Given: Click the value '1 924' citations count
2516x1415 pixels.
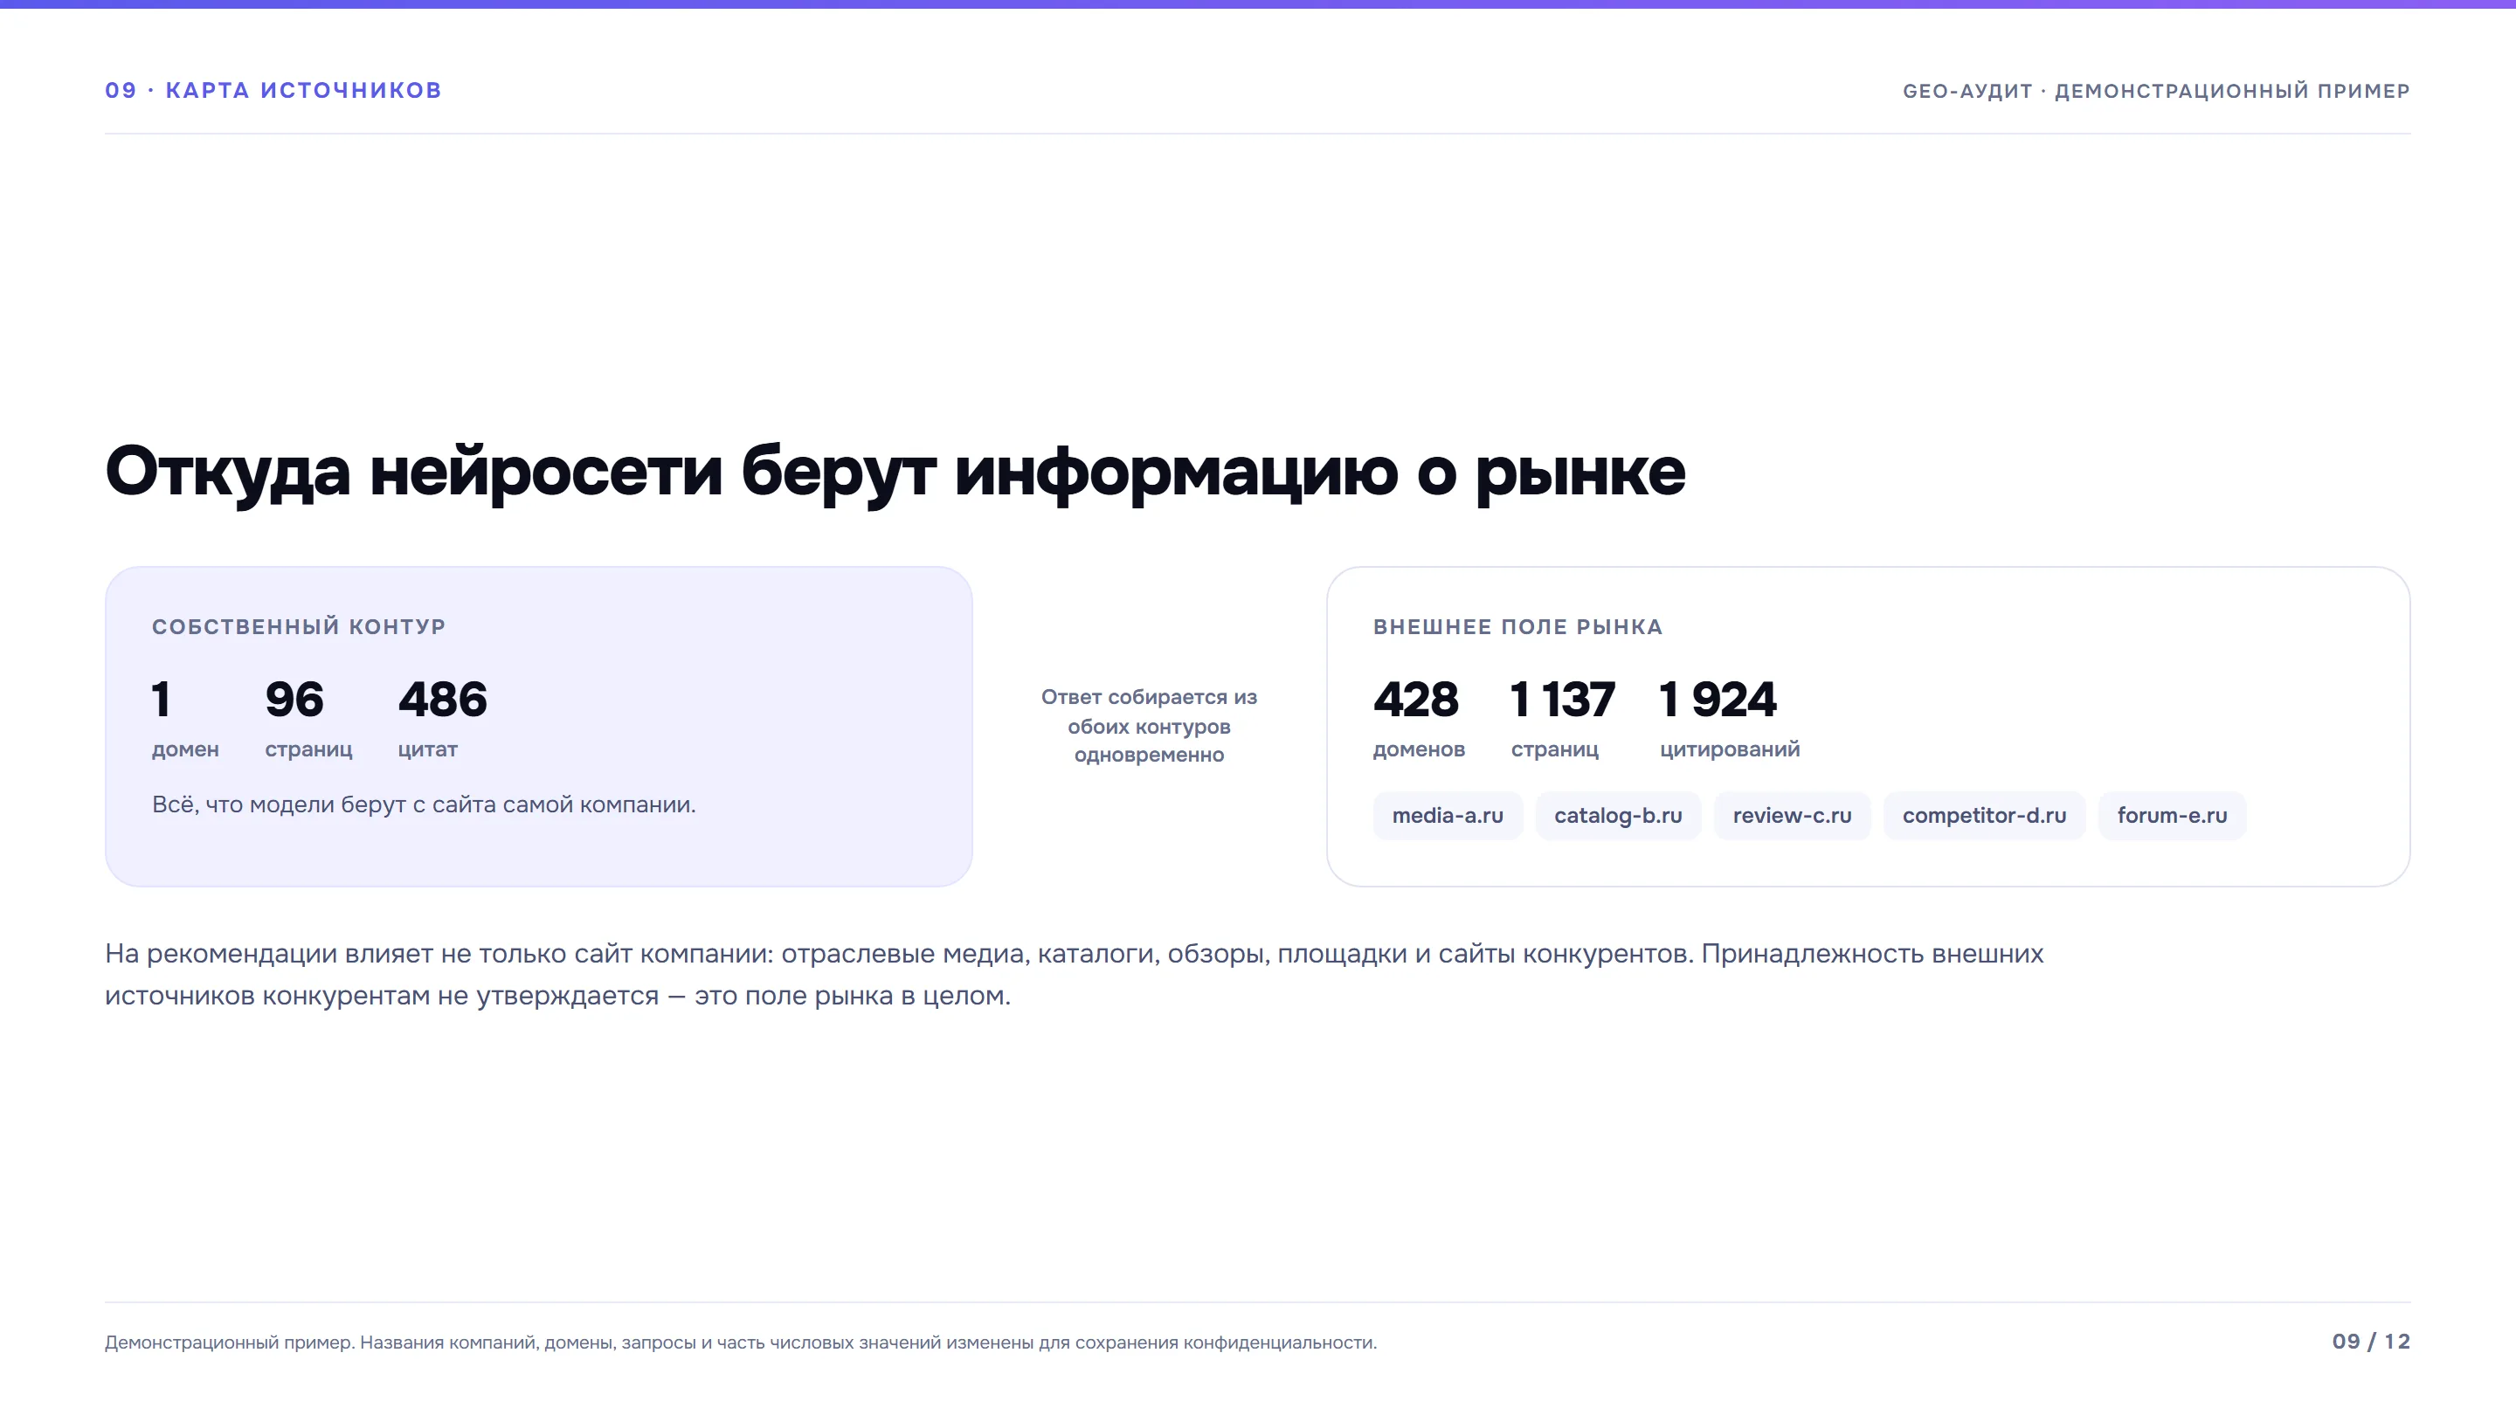Looking at the screenshot, I should [1718, 699].
